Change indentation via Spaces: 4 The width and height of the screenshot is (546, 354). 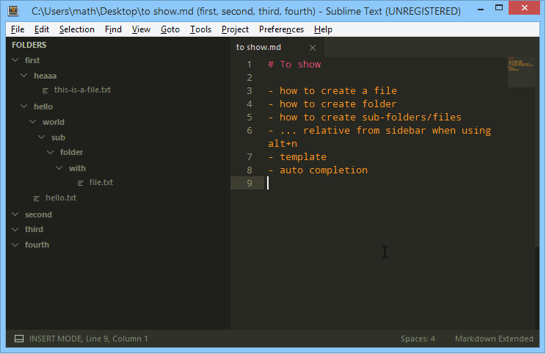pyautogui.click(x=418, y=339)
